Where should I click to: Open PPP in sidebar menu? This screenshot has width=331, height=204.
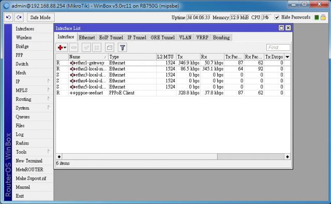(33, 55)
